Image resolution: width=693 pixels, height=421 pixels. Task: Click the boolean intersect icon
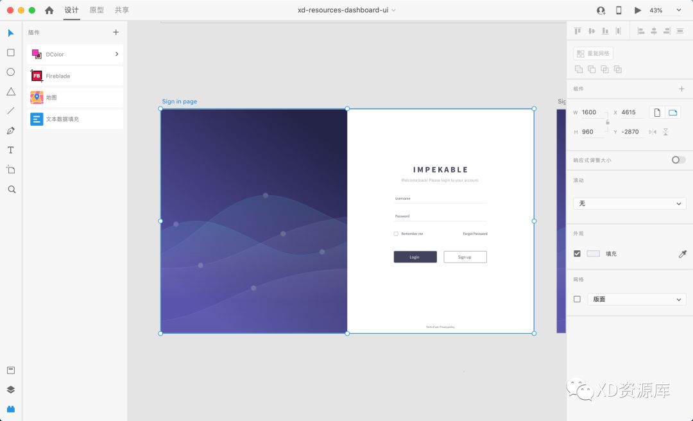tap(604, 69)
